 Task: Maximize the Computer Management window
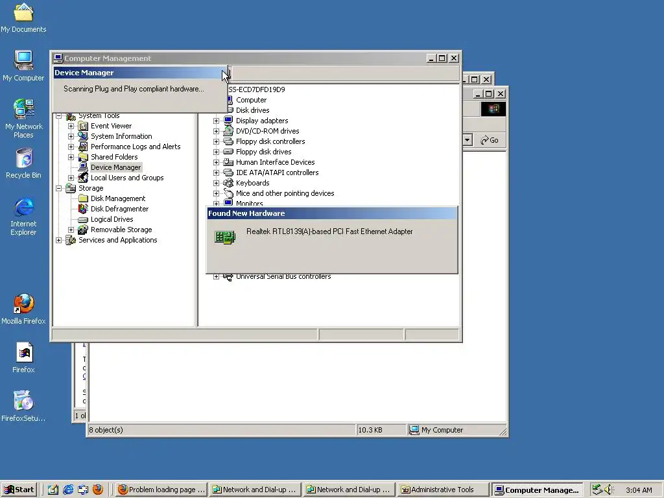(x=442, y=58)
